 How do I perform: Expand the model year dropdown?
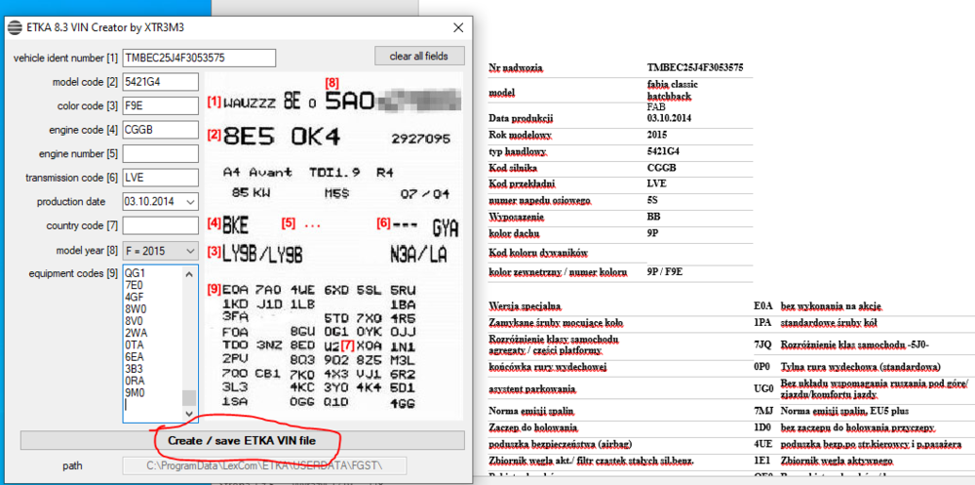[x=189, y=251]
